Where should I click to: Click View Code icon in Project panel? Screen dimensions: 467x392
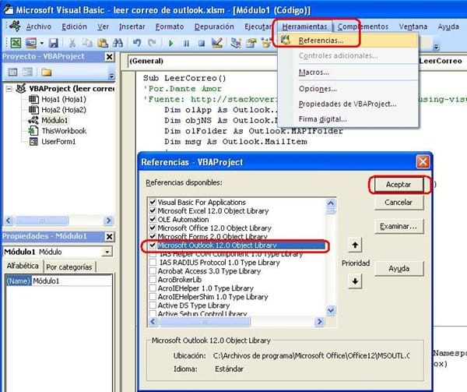(12, 72)
